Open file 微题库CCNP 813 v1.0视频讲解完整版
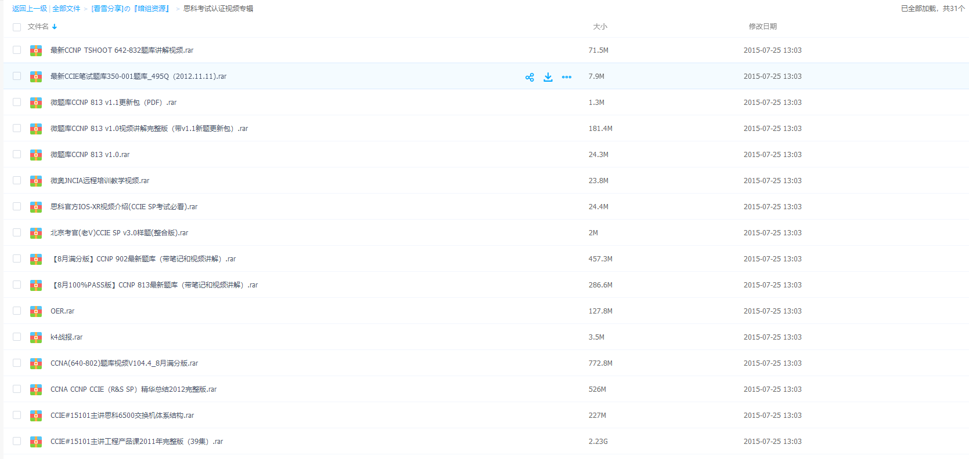This screenshot has width=969, height=459. click(149, 129)
